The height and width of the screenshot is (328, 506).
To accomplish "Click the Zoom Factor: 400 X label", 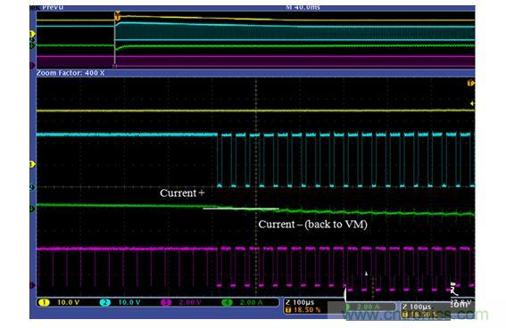I will [x=71, y=73].
